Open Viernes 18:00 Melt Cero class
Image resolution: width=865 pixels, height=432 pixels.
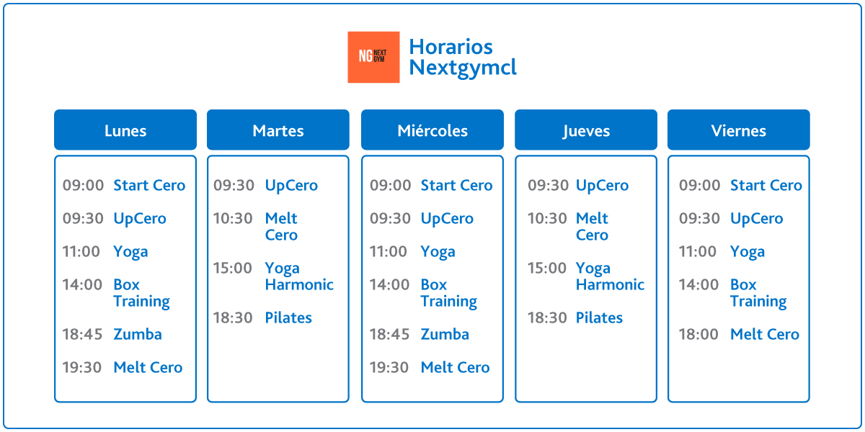point(765,334)
